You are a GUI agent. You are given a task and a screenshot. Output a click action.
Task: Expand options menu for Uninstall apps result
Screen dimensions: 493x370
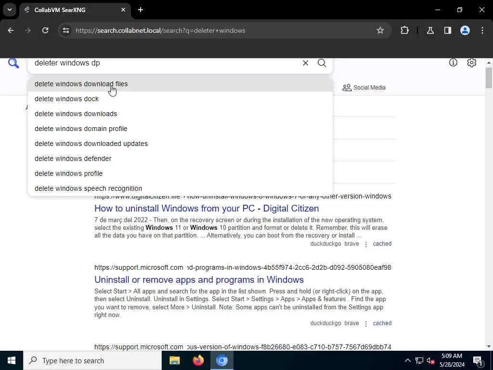(x=366, y=324)
